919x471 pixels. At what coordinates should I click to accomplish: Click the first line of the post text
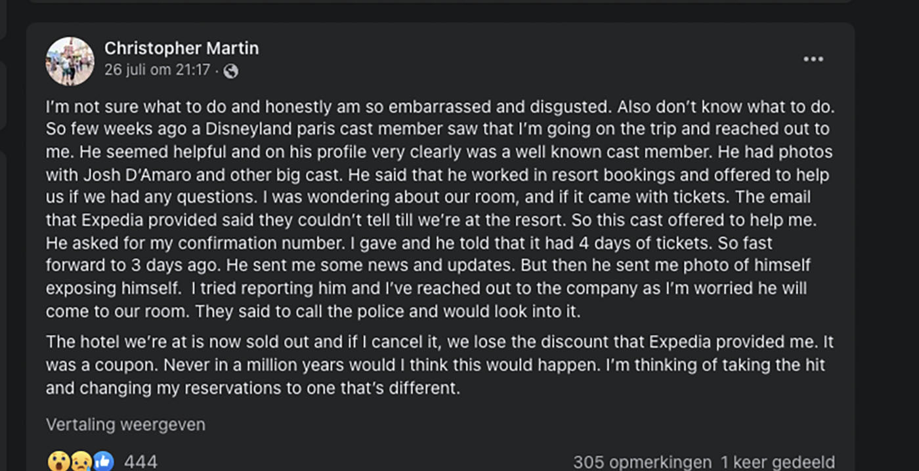[440, 107]
